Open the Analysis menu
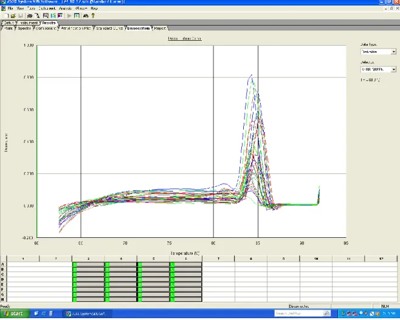This screenshot has width=400, height=320. tap(65, 9)
